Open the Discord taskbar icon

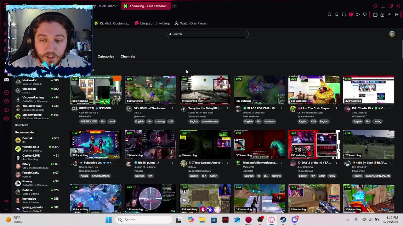(295, 220)
